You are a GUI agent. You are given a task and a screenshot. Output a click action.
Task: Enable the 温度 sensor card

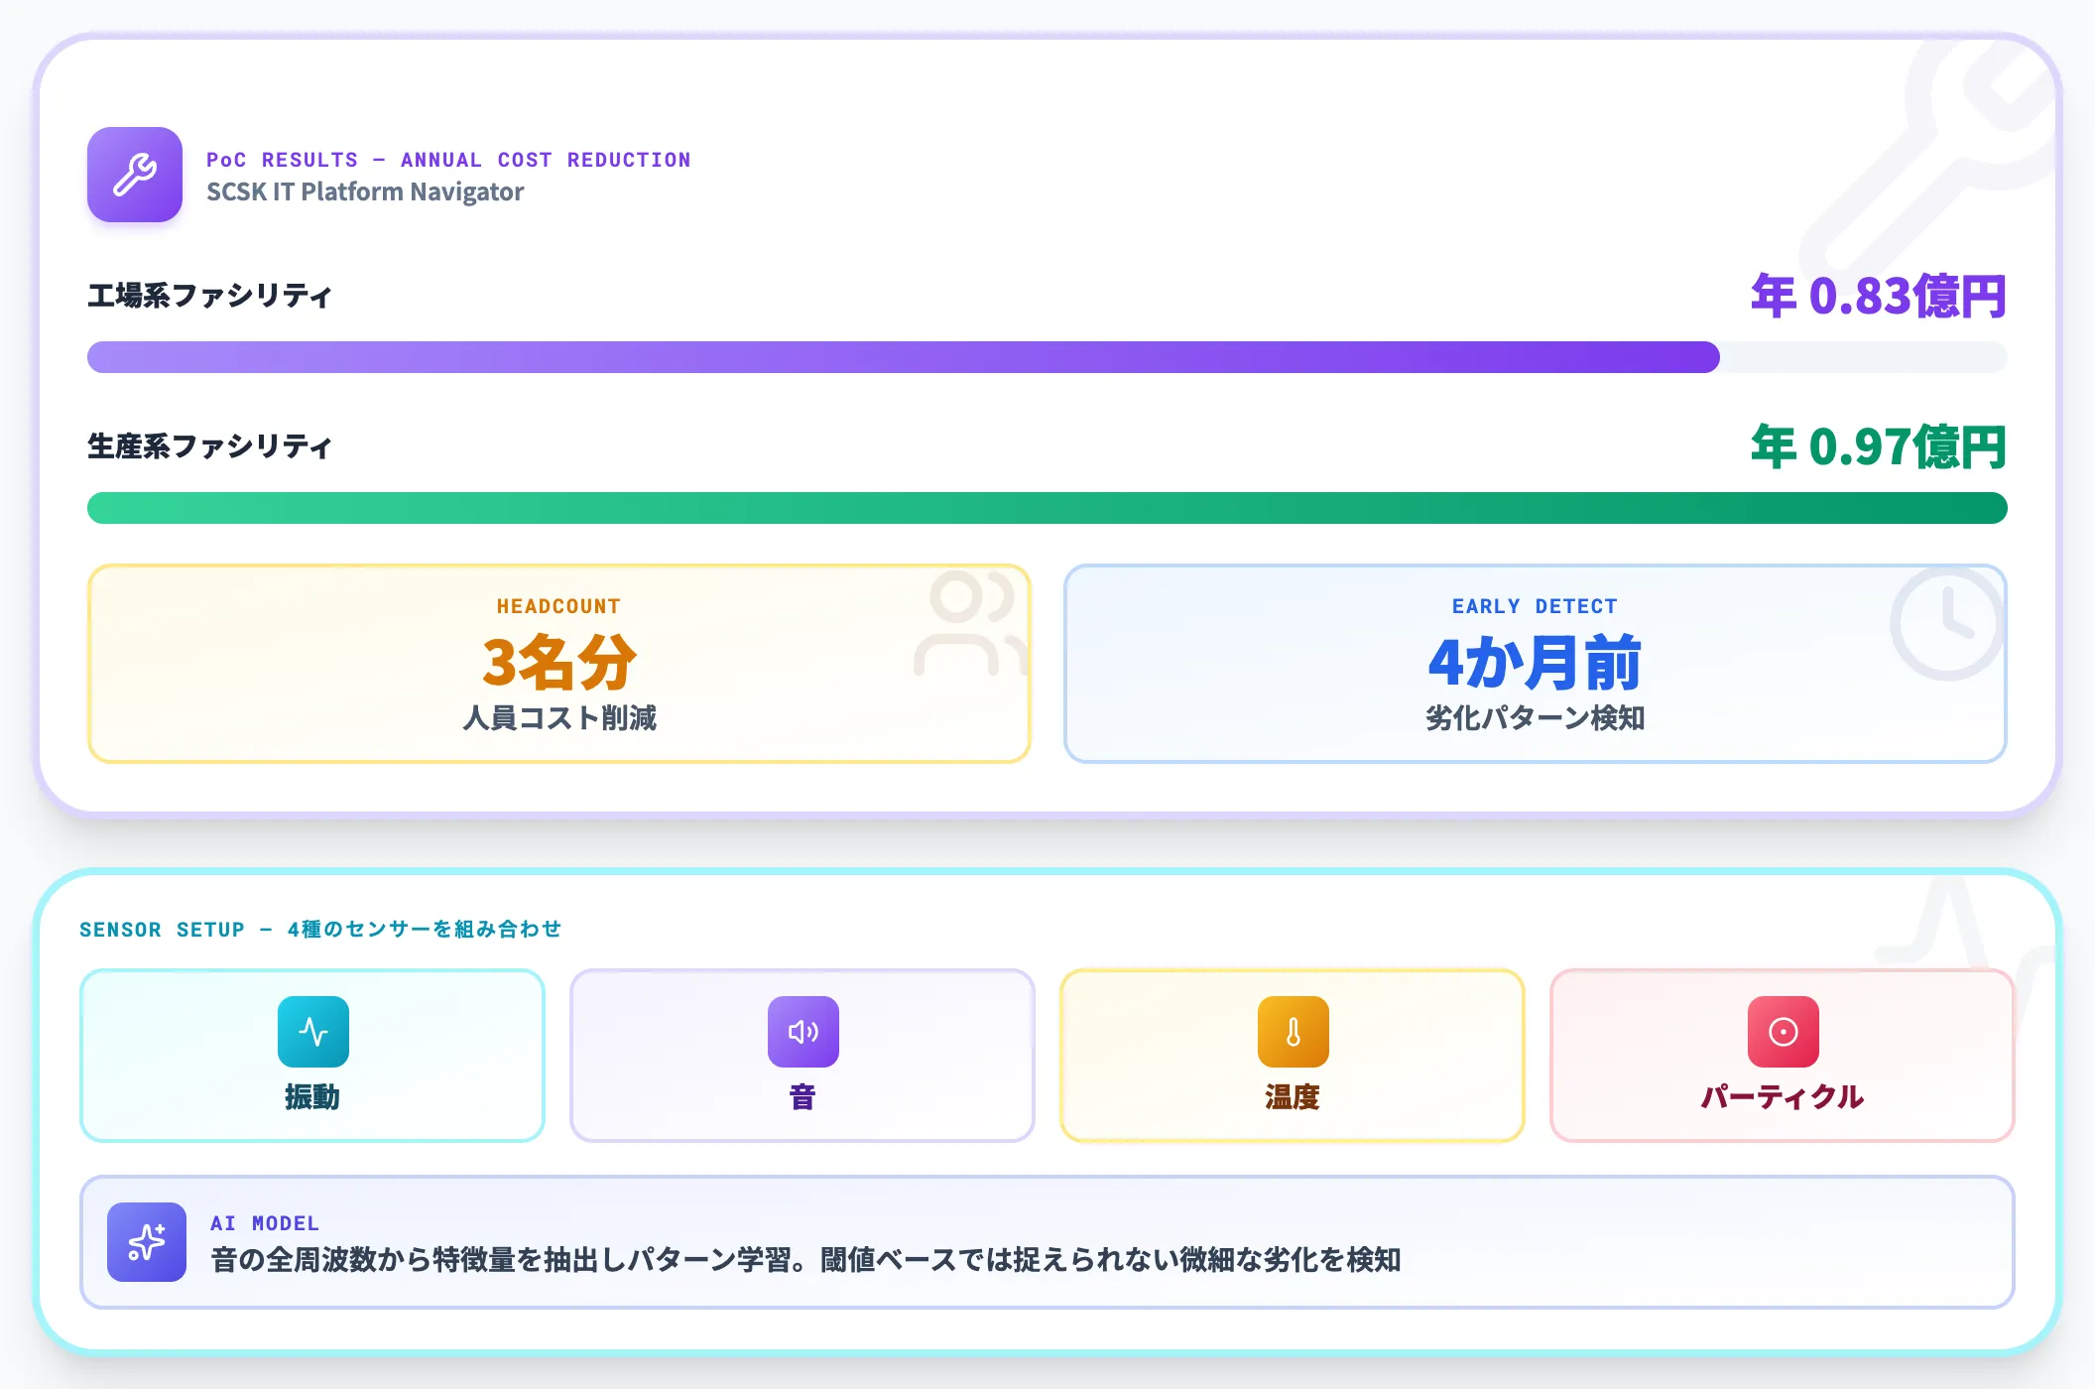pos(1293,1055)
